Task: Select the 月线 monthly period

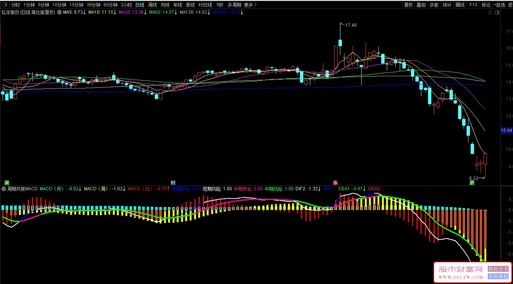Action: [165, 5]
